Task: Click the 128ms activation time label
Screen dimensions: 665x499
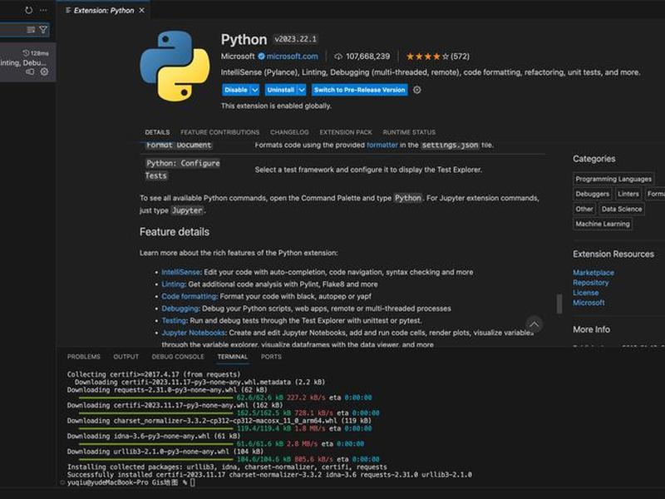Action: click(36, 53)
